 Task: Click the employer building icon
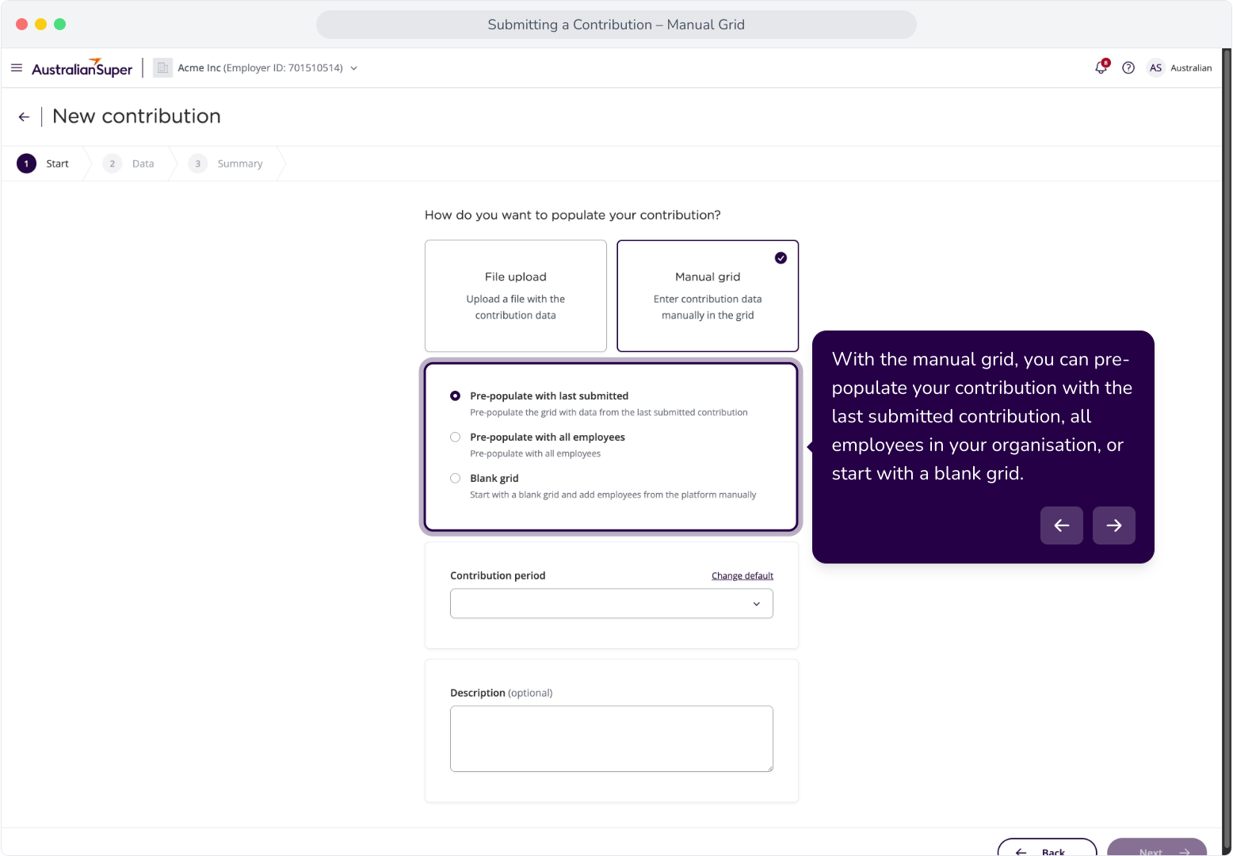tap(162, 68)
